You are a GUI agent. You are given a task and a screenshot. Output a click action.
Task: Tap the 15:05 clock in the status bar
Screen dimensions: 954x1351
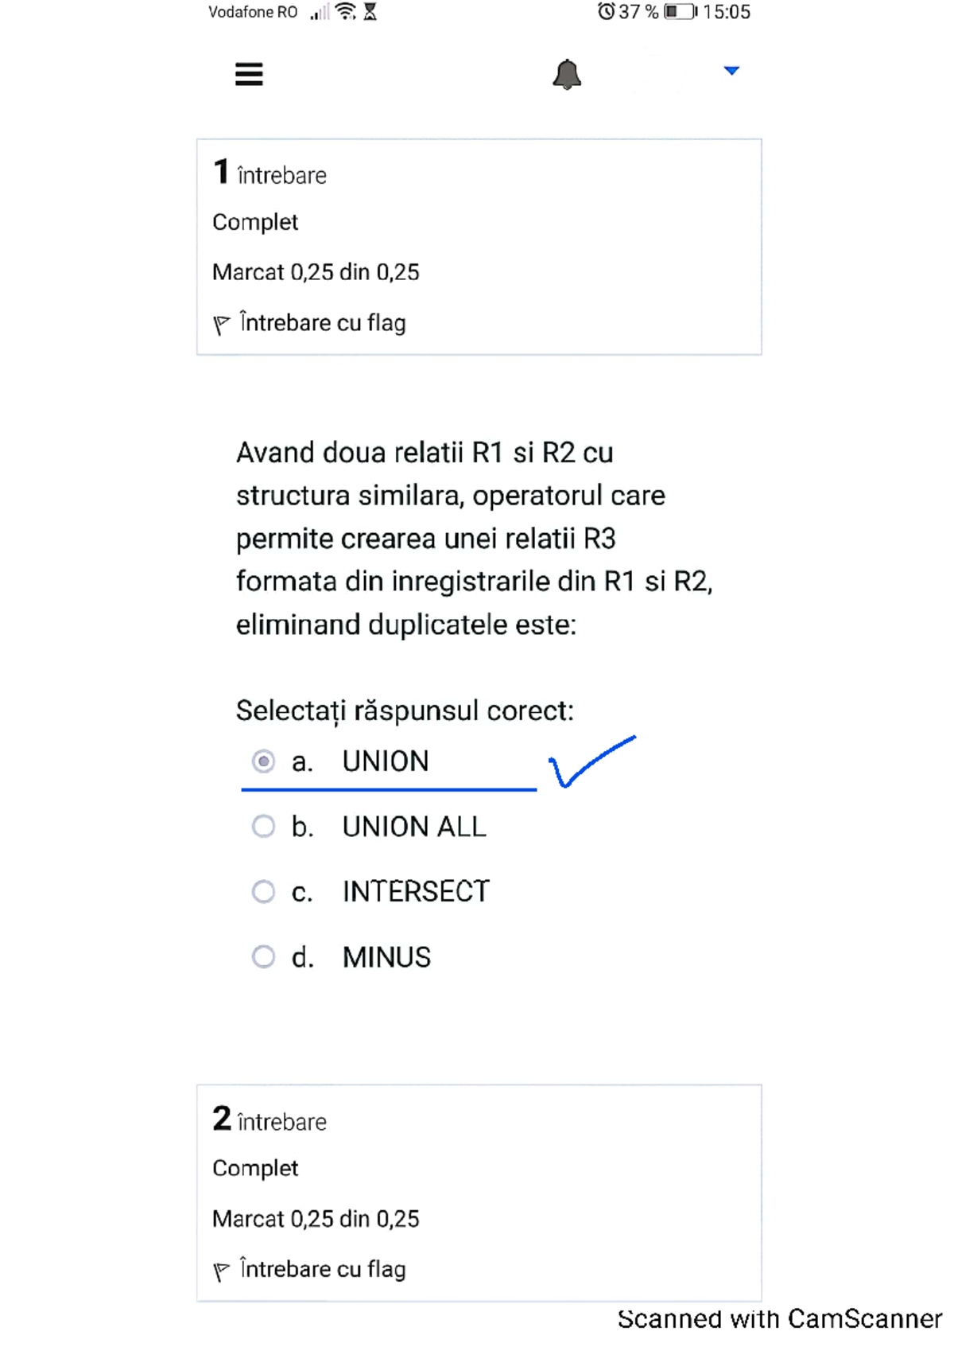pos(727,12)
